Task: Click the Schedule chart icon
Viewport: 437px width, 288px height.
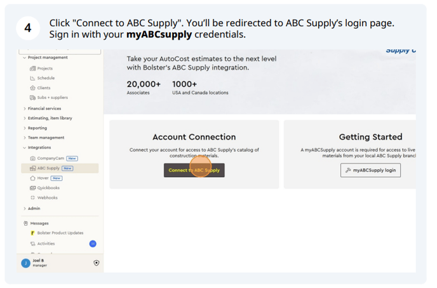Action: point(32,78)
